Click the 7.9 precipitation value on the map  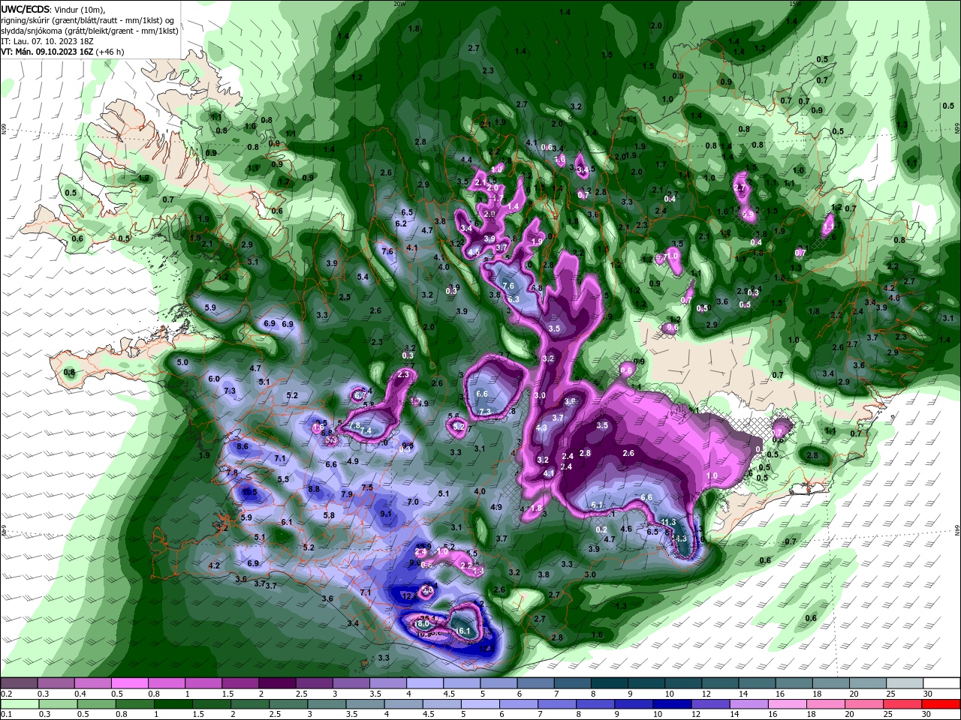347,494
